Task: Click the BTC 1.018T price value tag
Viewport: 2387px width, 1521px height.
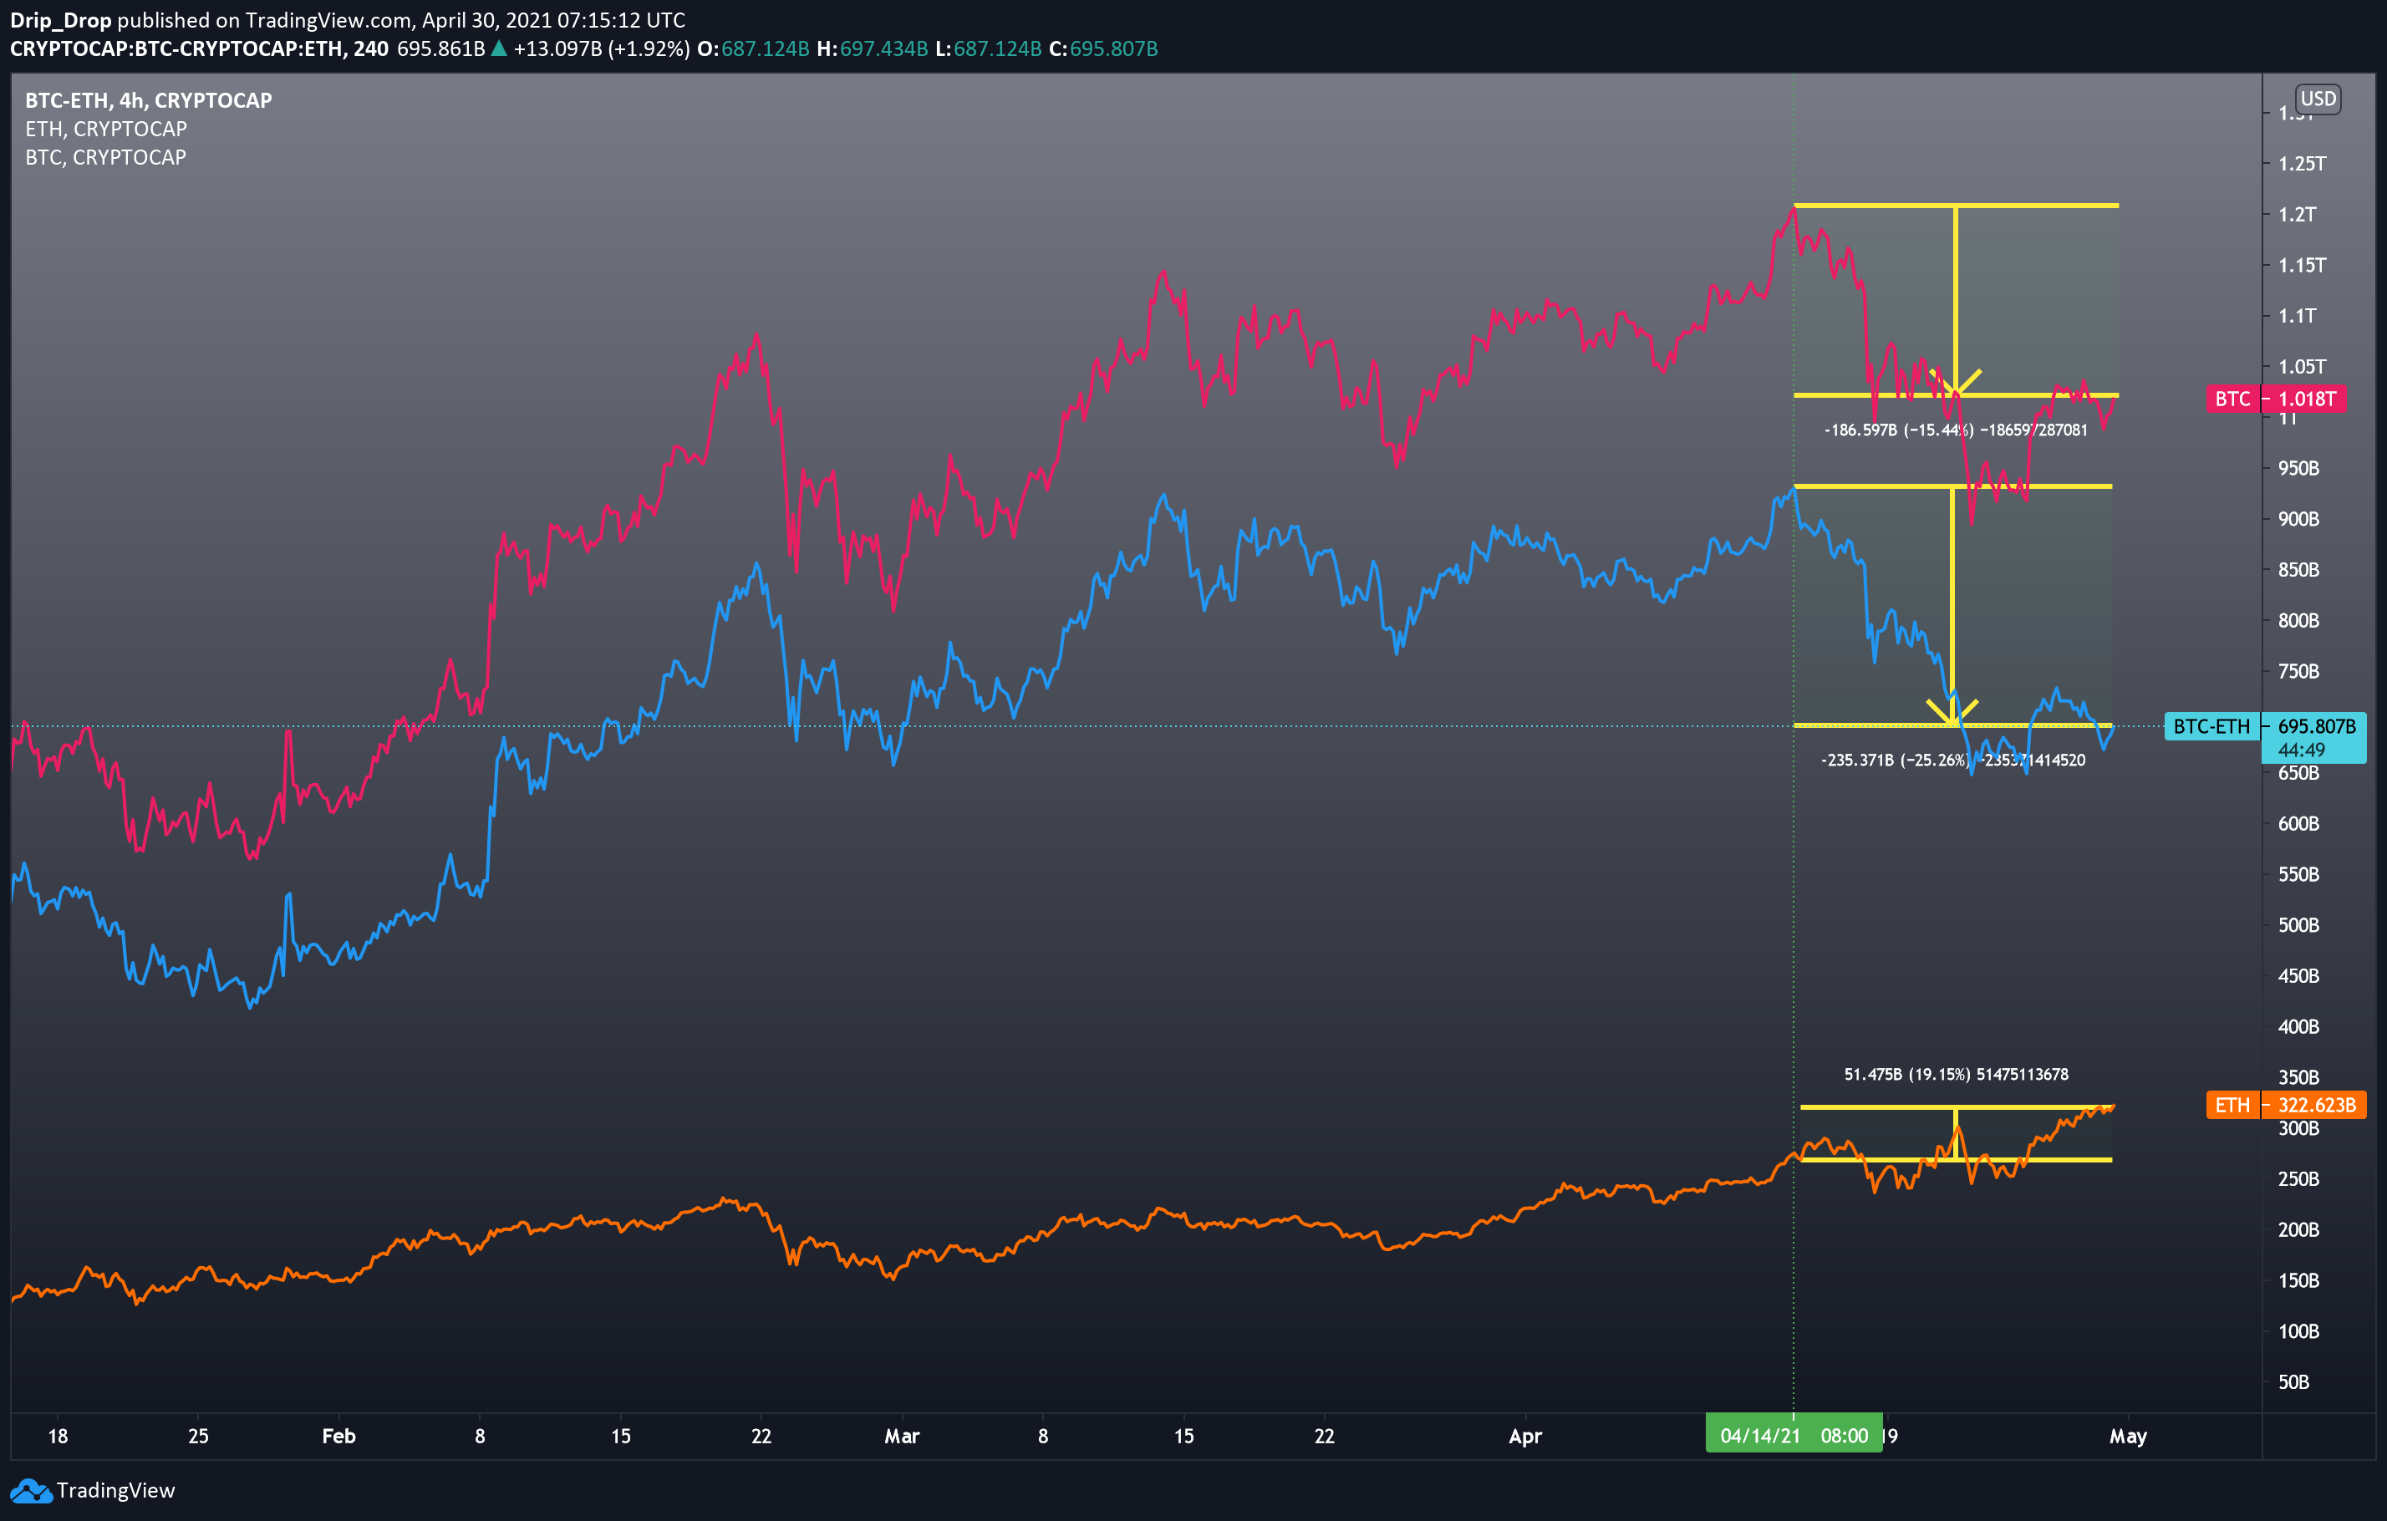Action: (x=2307, y=399)
